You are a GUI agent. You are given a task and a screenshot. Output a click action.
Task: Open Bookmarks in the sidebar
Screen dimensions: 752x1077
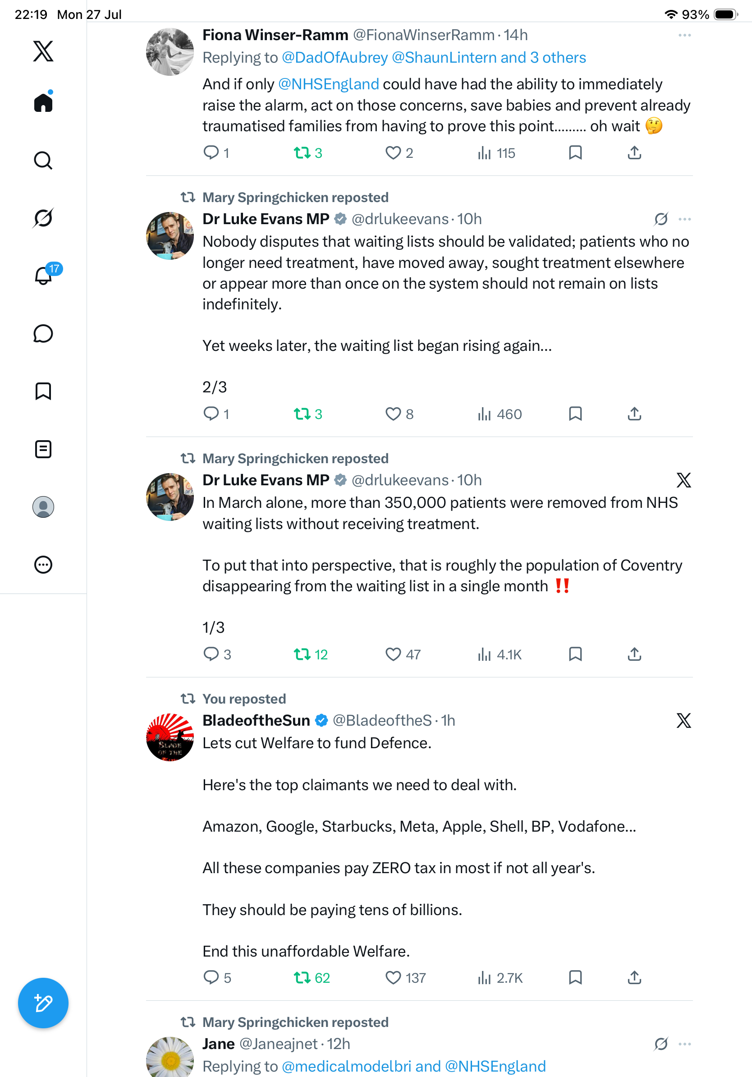43,391
